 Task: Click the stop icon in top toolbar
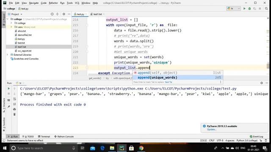tap(260, 8)
